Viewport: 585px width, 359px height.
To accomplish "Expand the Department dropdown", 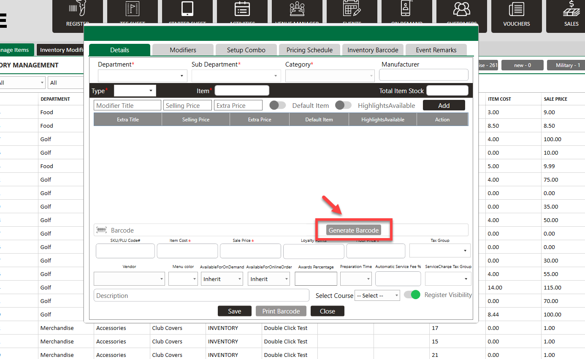I will click(x=142, y=76).
